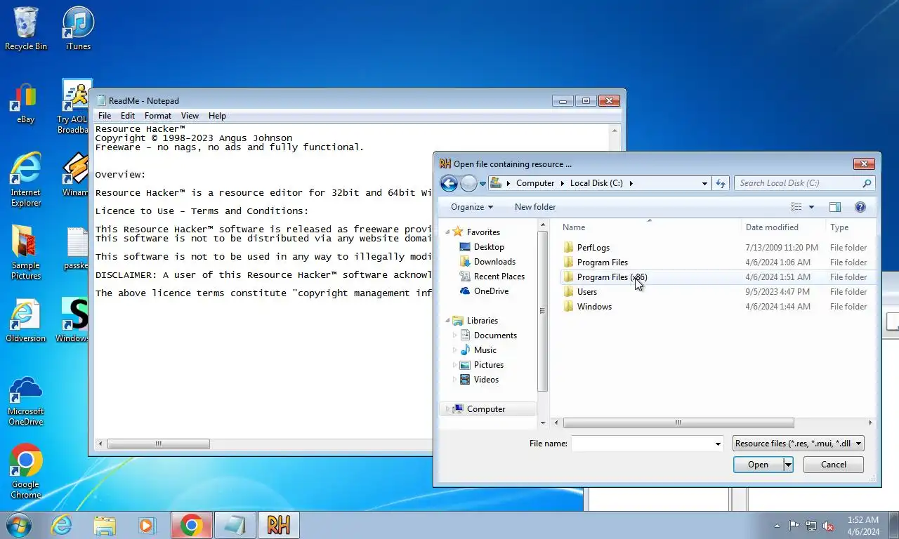Click the Action Center flag tray icon
Screen dimensions: 899x539
[x=794, y=525]
